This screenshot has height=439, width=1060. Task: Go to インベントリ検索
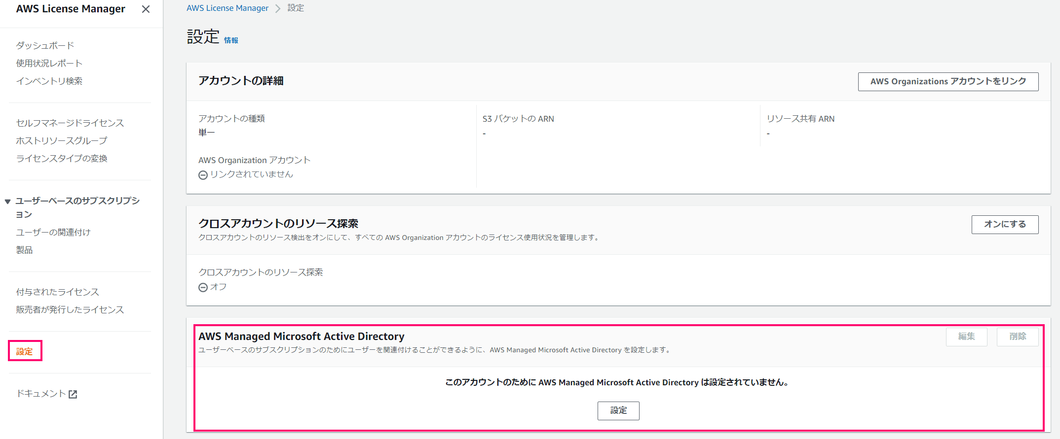coord(49,81)
